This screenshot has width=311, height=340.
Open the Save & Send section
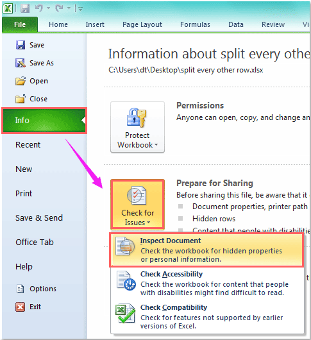tap(39, 217)
